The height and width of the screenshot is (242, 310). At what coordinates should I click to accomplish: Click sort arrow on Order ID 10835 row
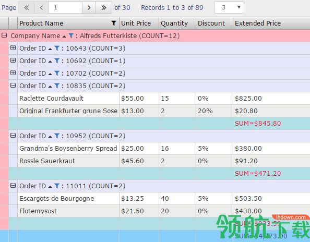pos(50,87)
